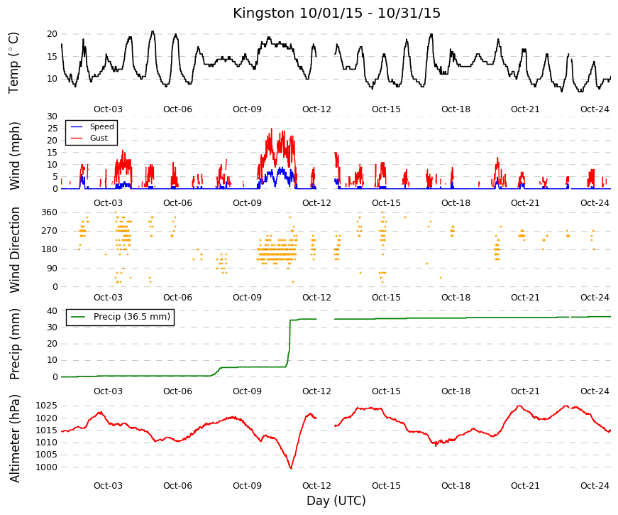This screenshot has height=515, width=618.
Task: Click the Speed legend text
Action: click(101, 126)
